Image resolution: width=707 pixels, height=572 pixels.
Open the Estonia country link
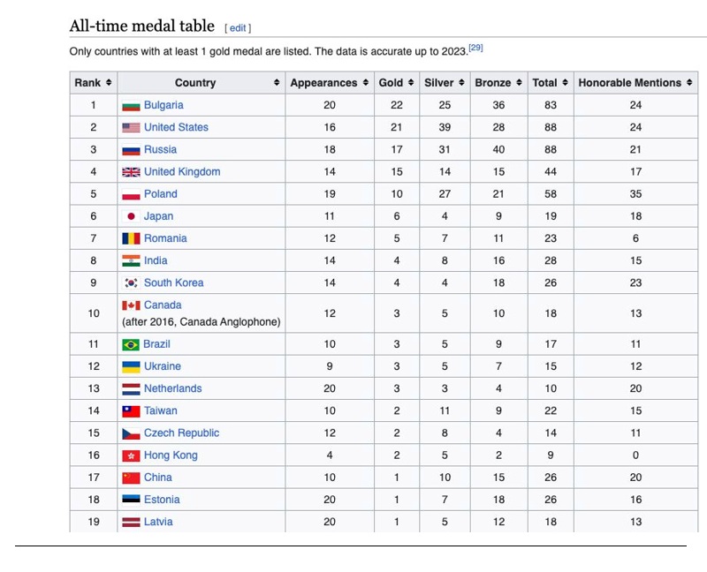162,500
